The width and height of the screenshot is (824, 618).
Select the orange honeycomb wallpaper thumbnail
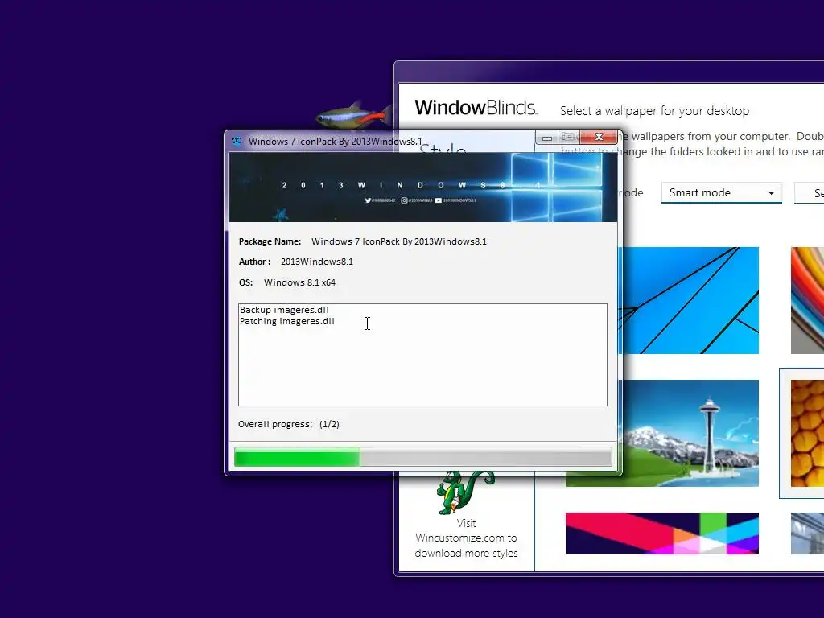(x=807, y=434)
